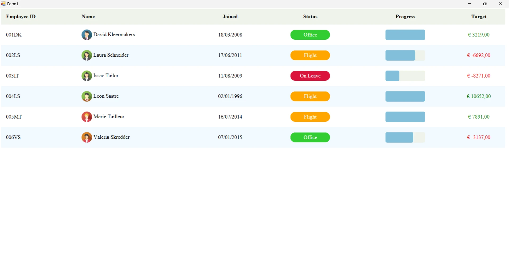Click the Joined column header
This screenshot has height=270, width=509.
[x=230, y=17]
